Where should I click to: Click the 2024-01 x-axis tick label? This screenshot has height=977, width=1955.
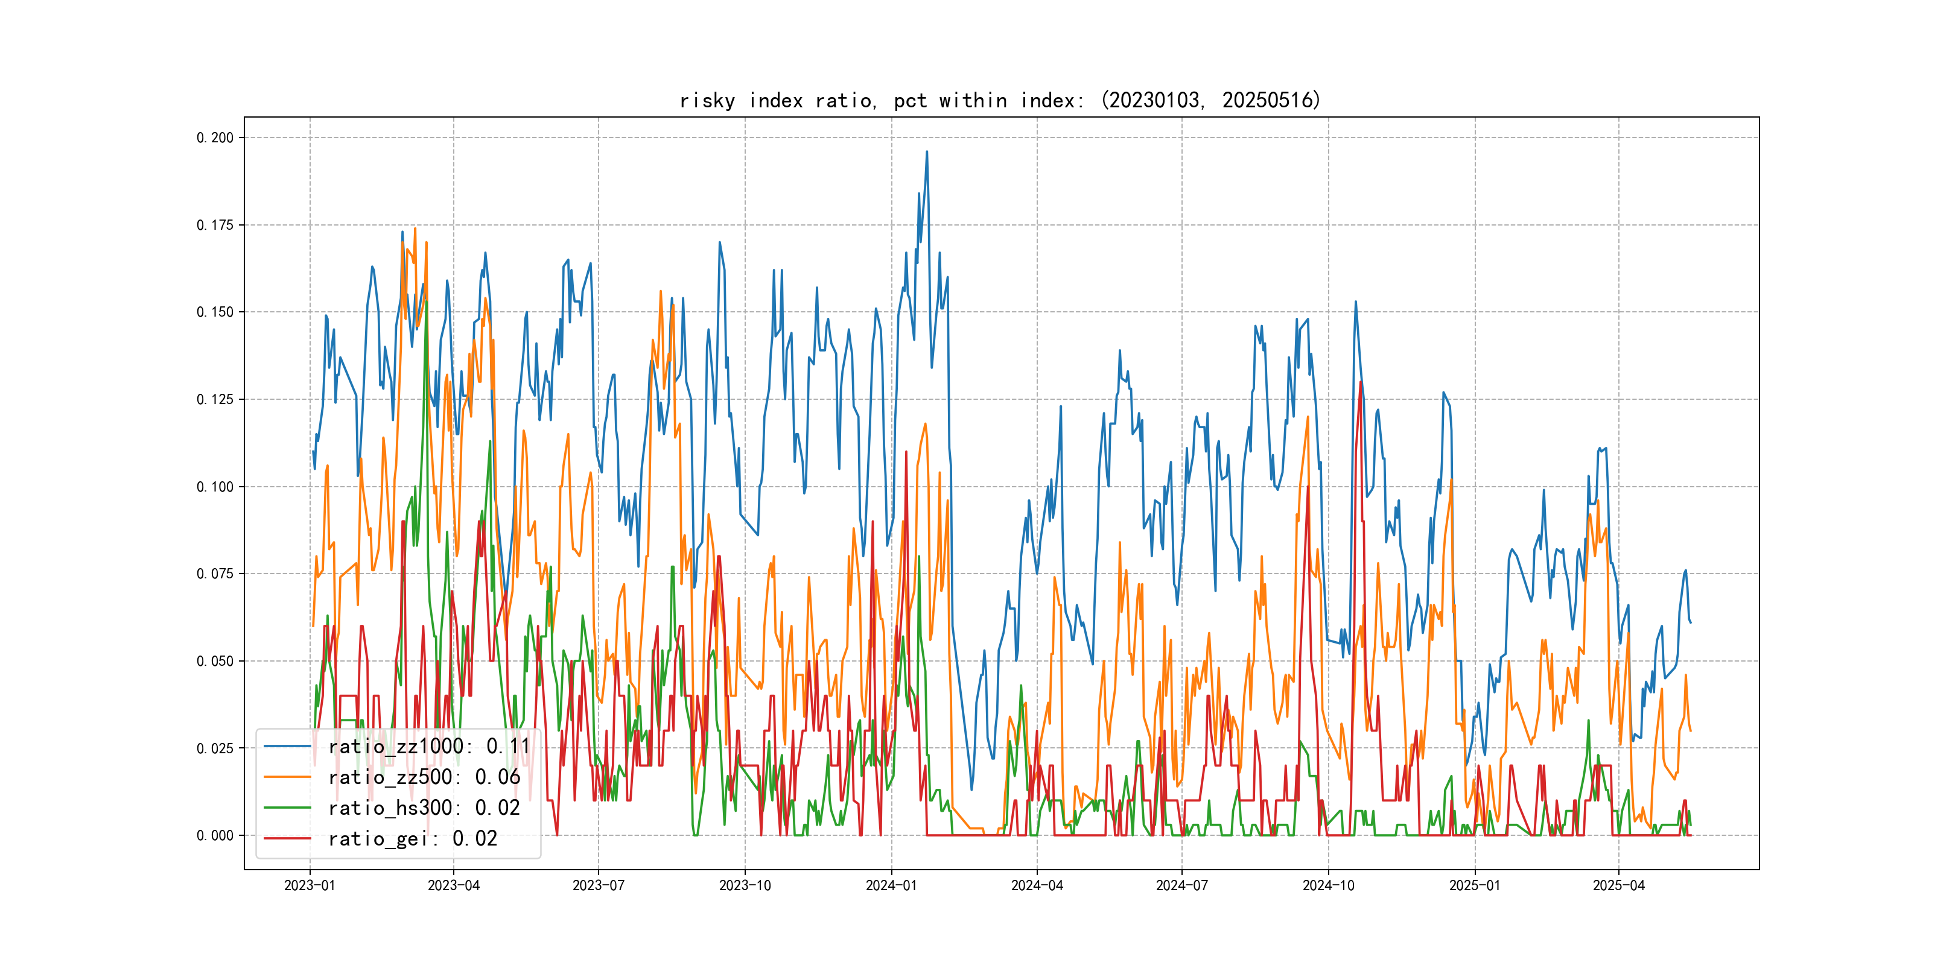click(891, 885)
